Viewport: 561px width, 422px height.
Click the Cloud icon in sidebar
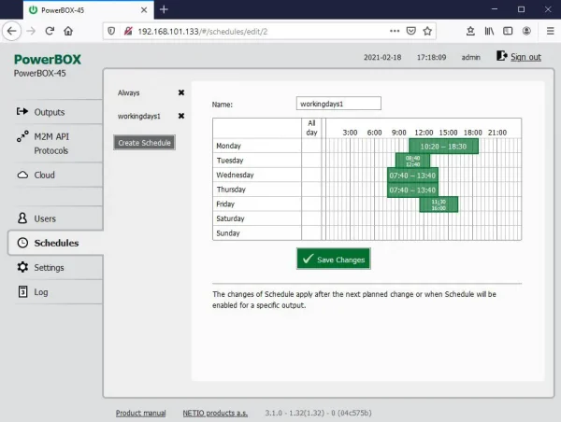point(22,175)
